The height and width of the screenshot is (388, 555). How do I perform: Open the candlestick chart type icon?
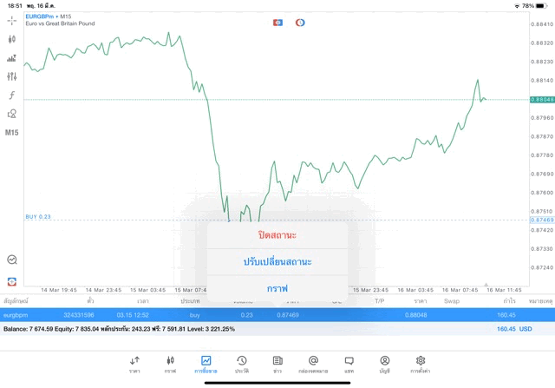(x=11, y=39)
